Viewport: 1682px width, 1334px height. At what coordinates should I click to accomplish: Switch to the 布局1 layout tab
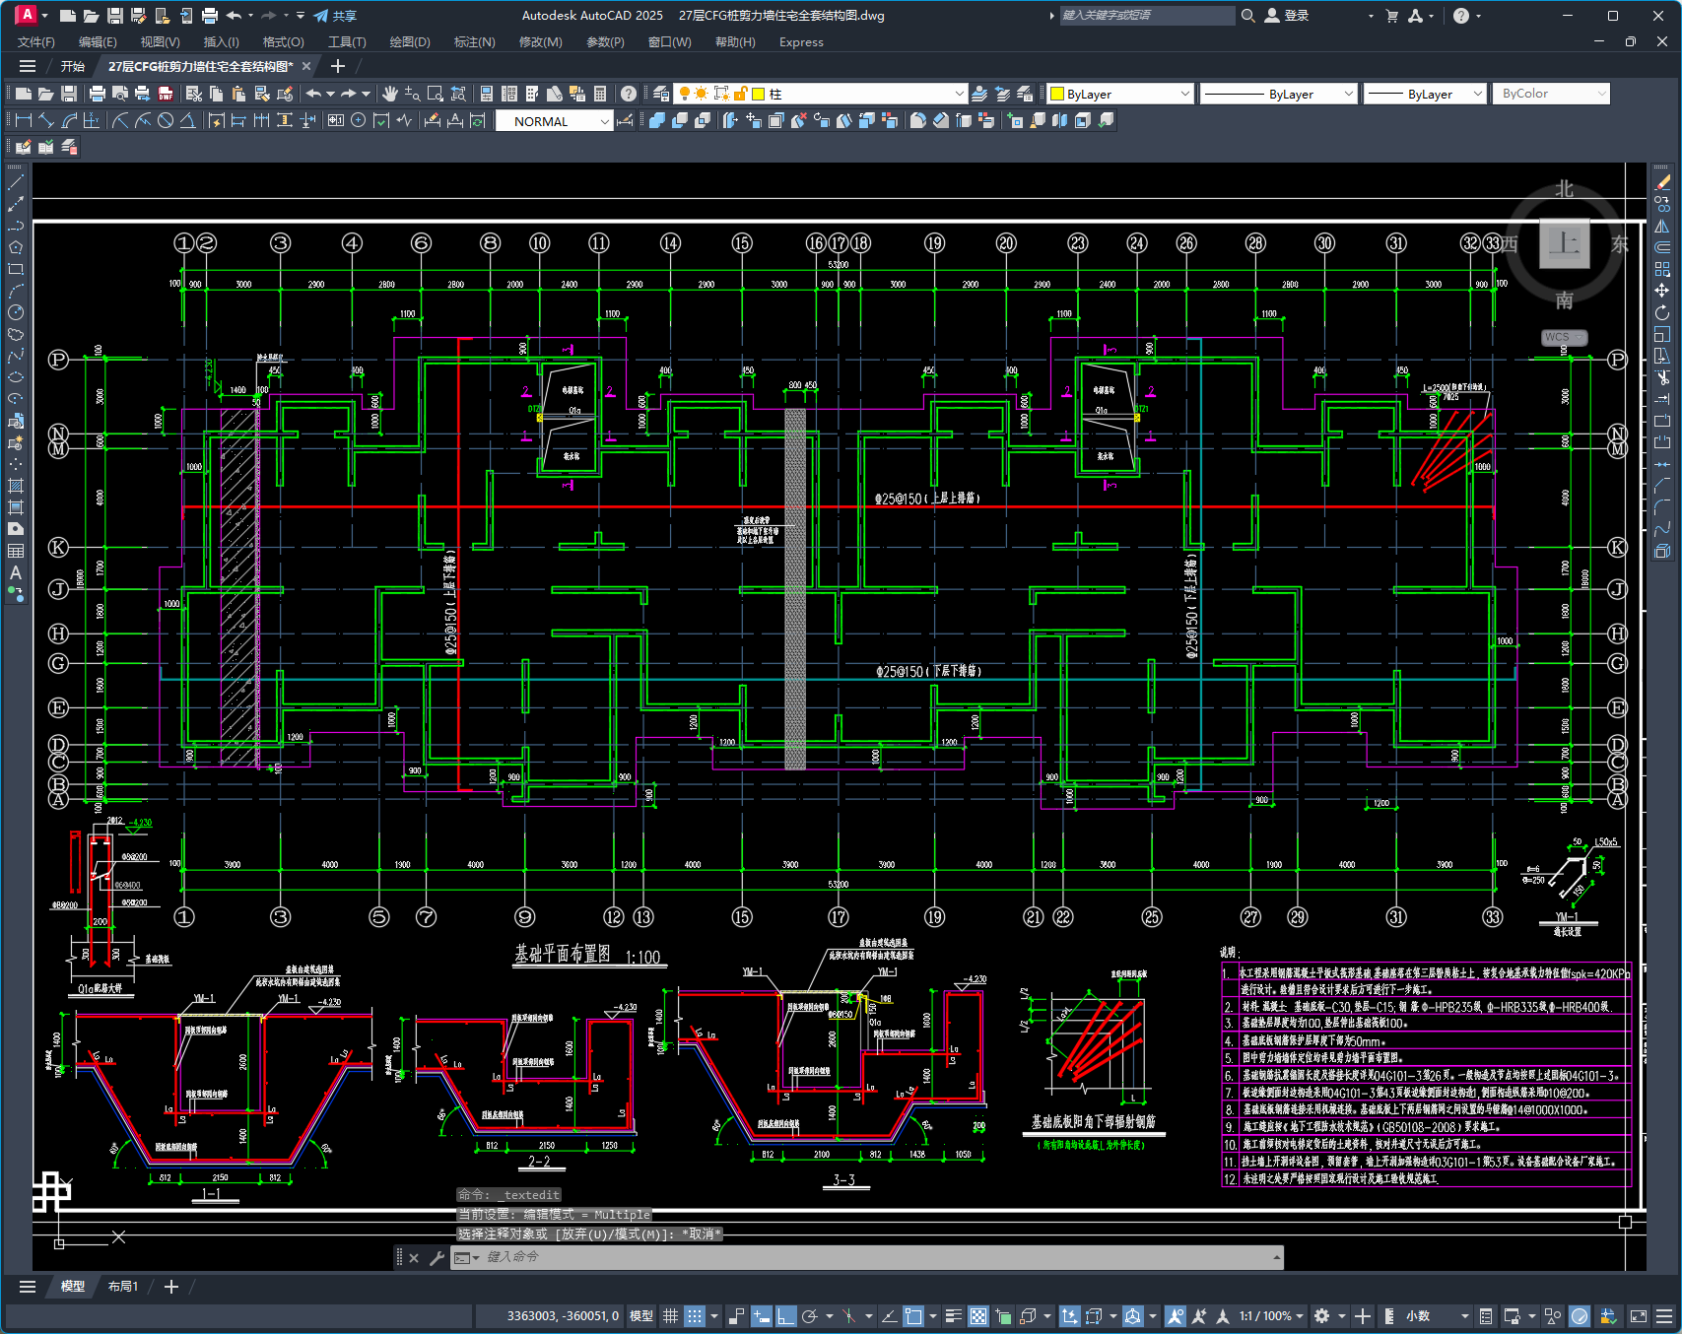[x=123, y=1287]
